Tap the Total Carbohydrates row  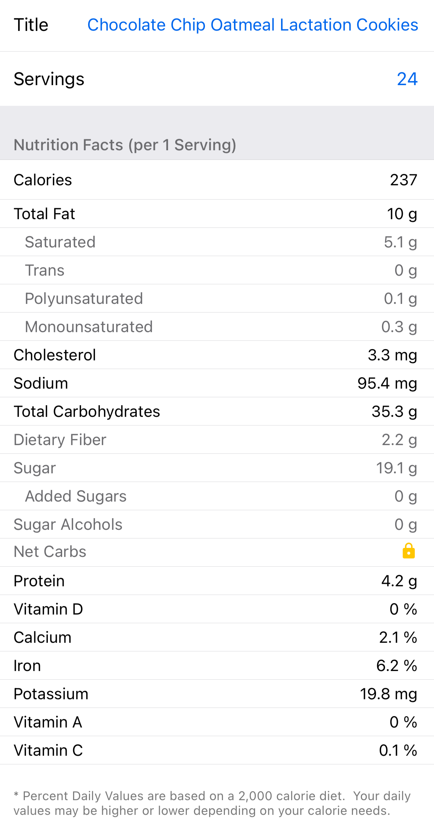pyautogui.click(x=217, y=412)
